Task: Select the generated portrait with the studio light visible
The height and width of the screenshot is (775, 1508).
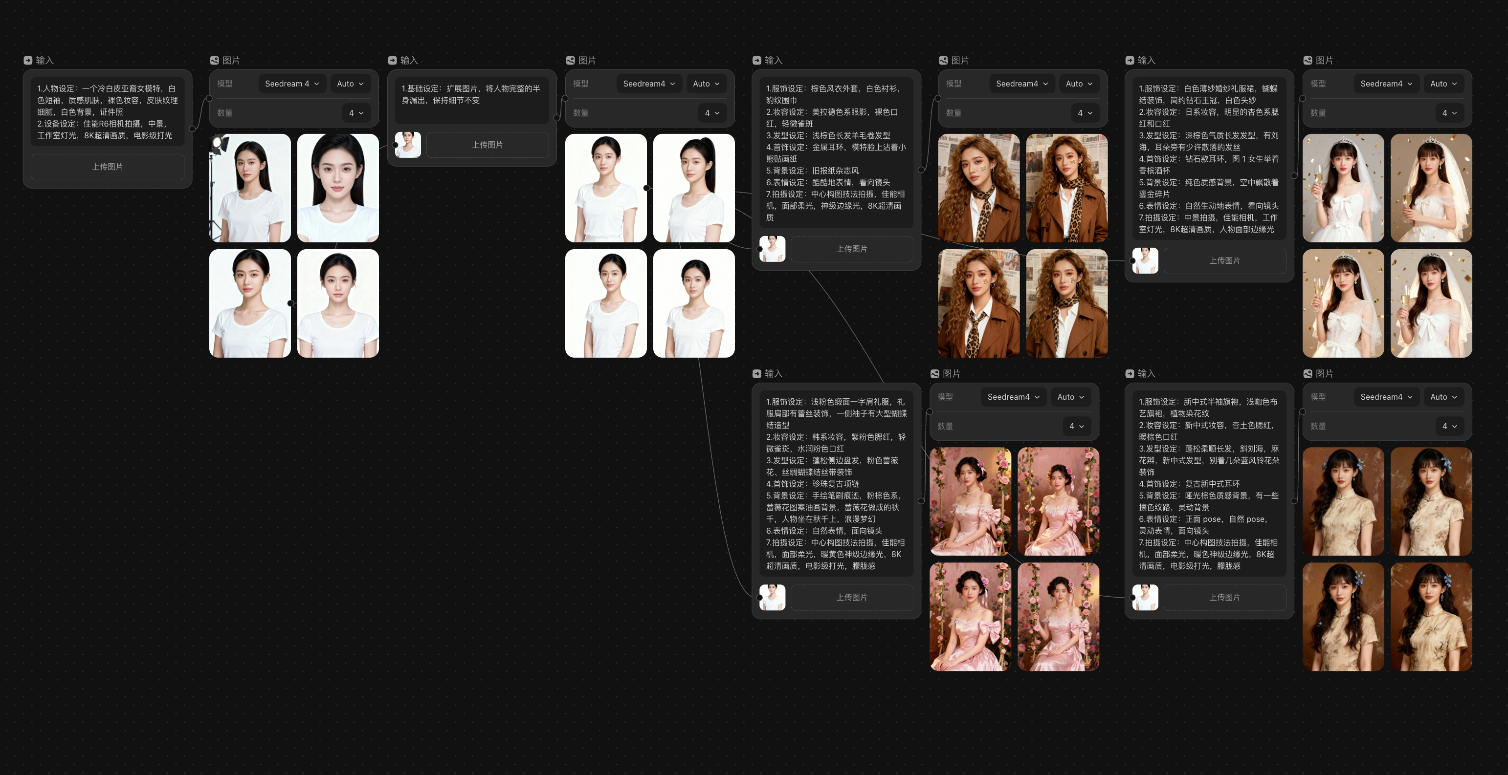Action: point(250,188)
